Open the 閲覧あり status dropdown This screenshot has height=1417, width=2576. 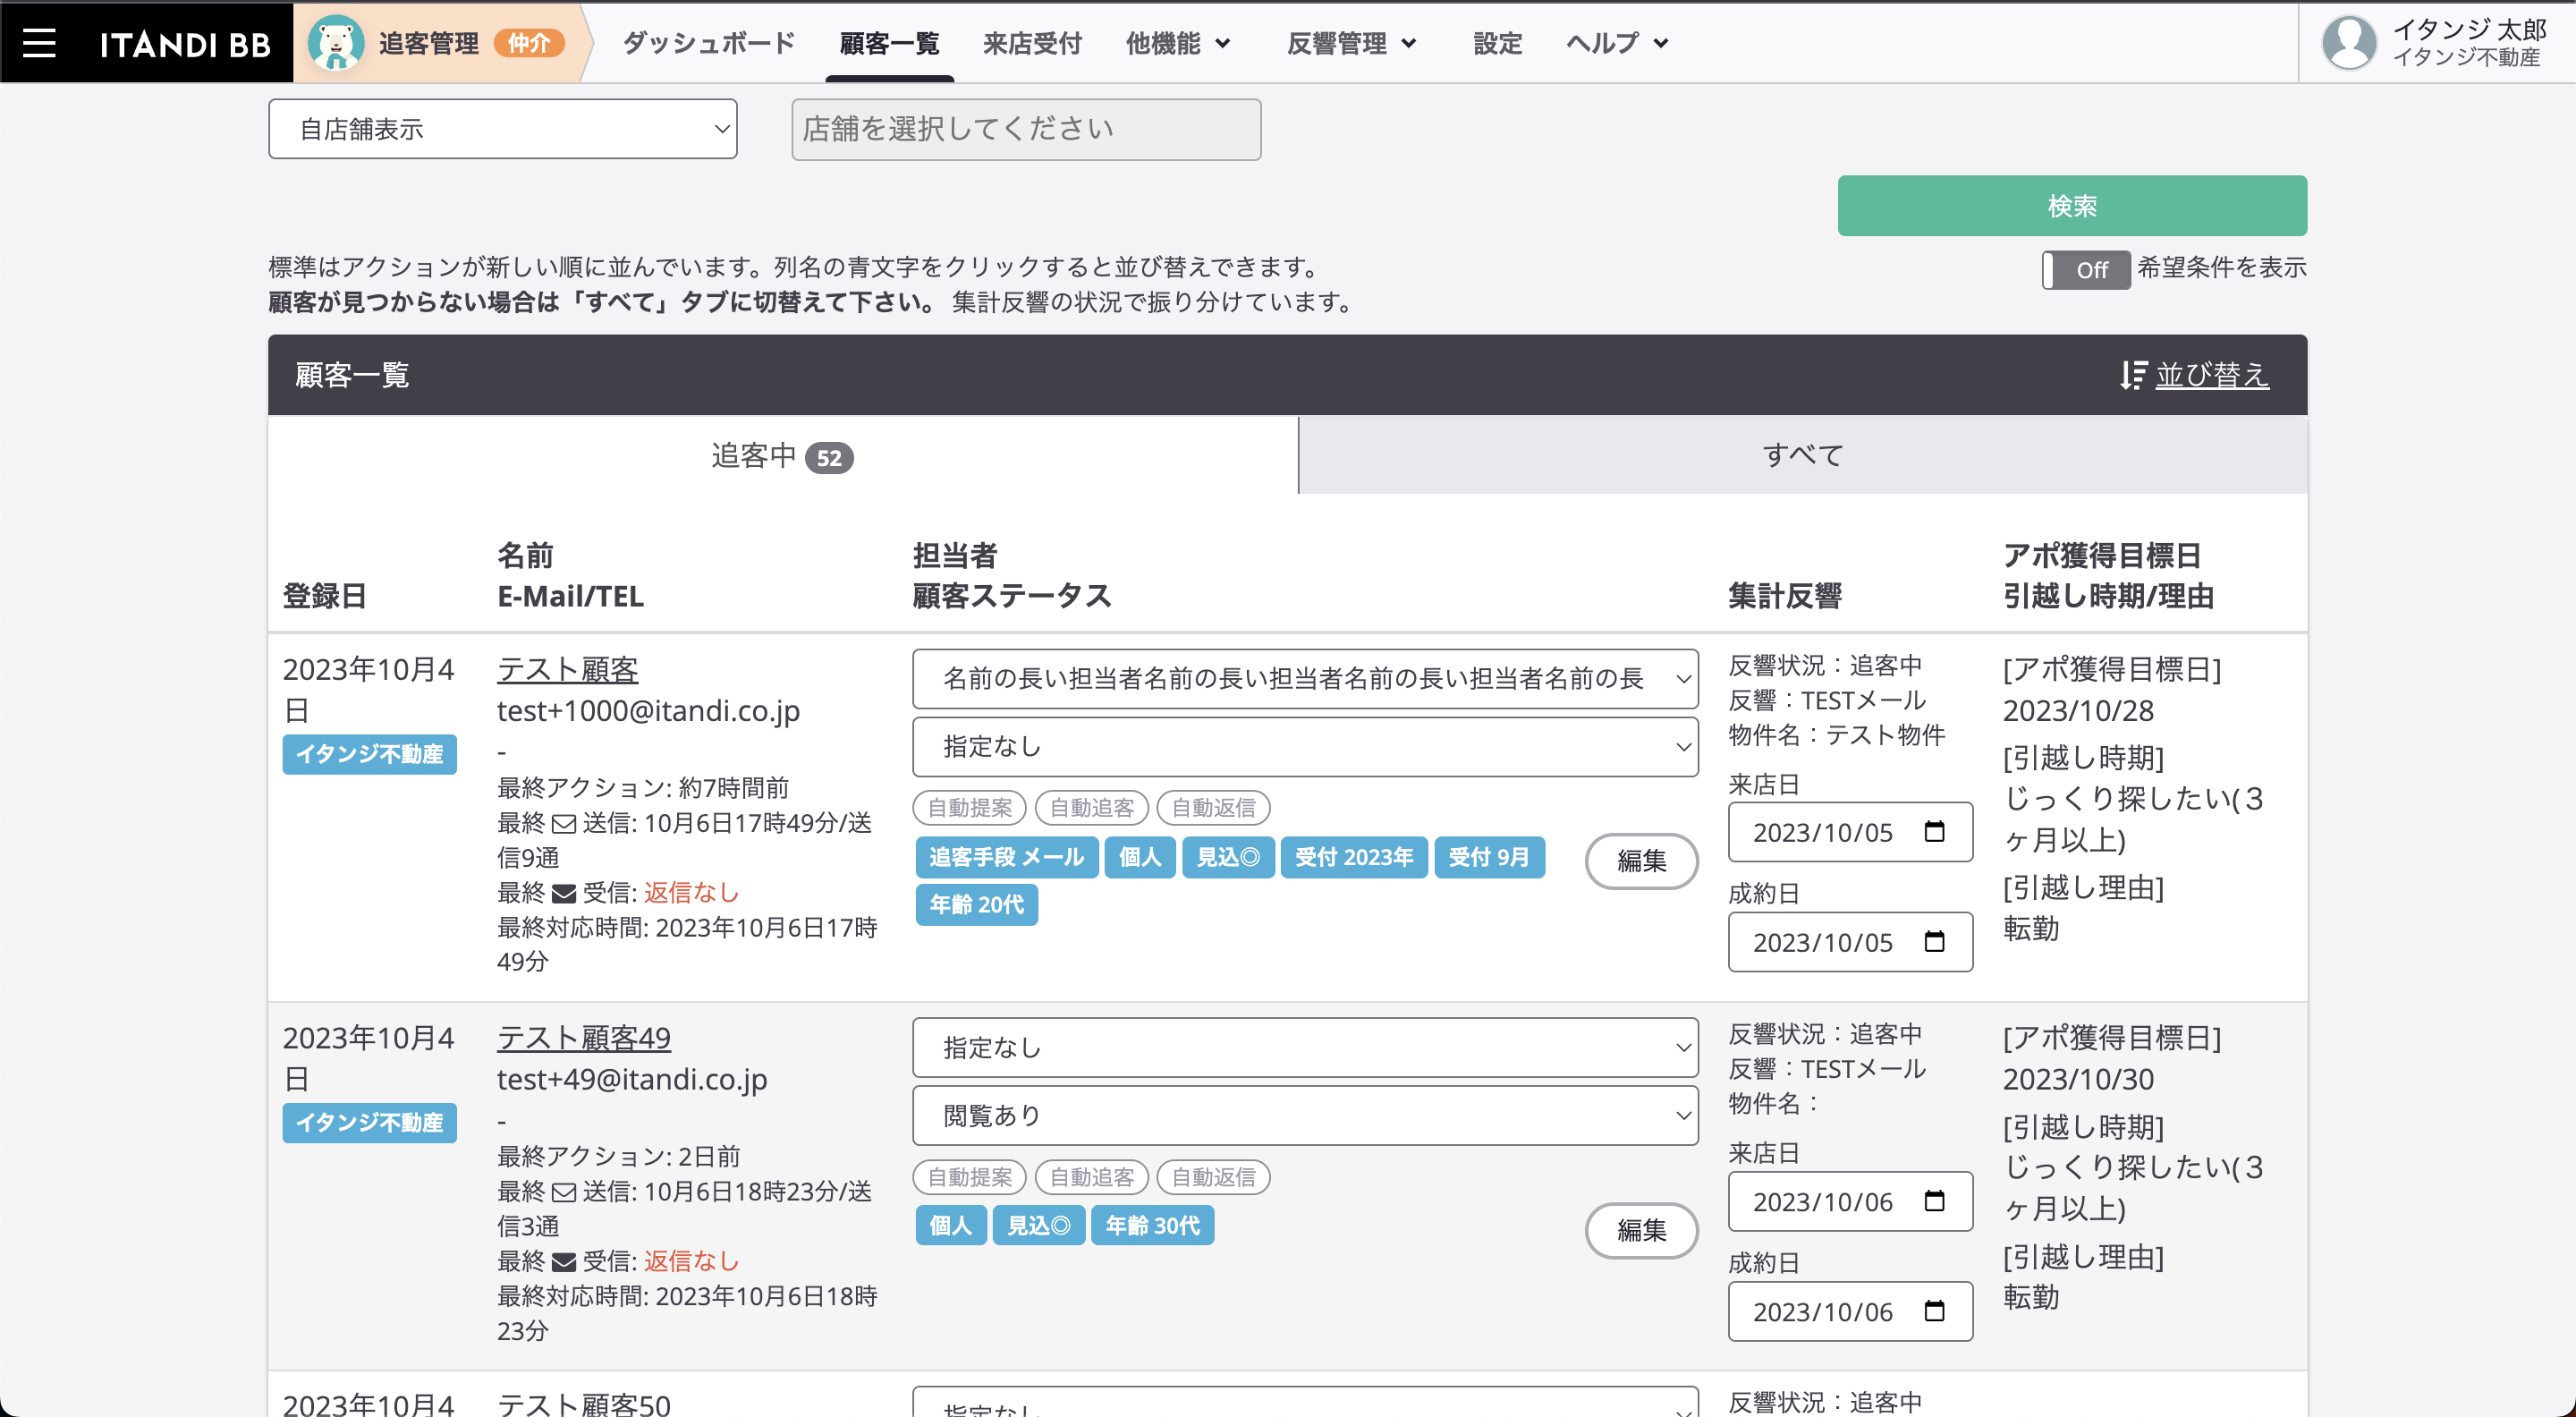[1305, 1115]
